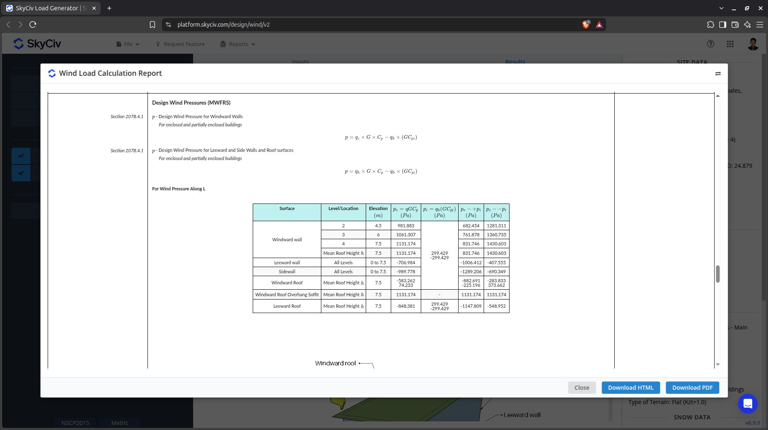Download the report as HTML

click(631, 388)
